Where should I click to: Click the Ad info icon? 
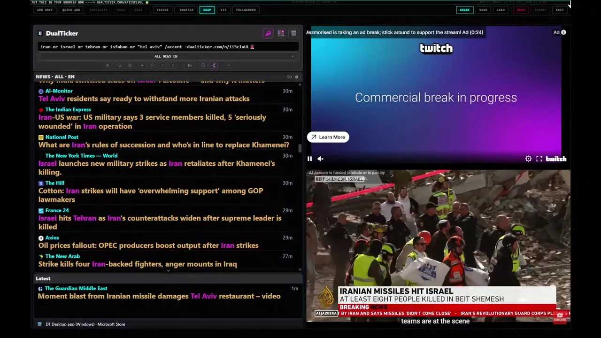tap(563, 32)
